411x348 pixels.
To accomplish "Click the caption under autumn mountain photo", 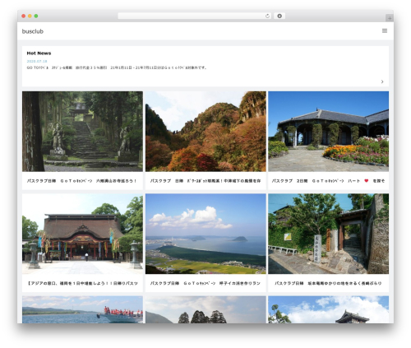I will click(205, 181).
